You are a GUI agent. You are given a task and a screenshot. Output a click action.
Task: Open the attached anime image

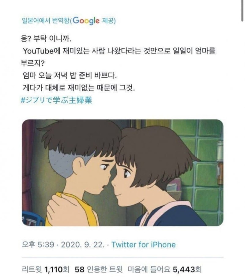(x=123, y=173)
